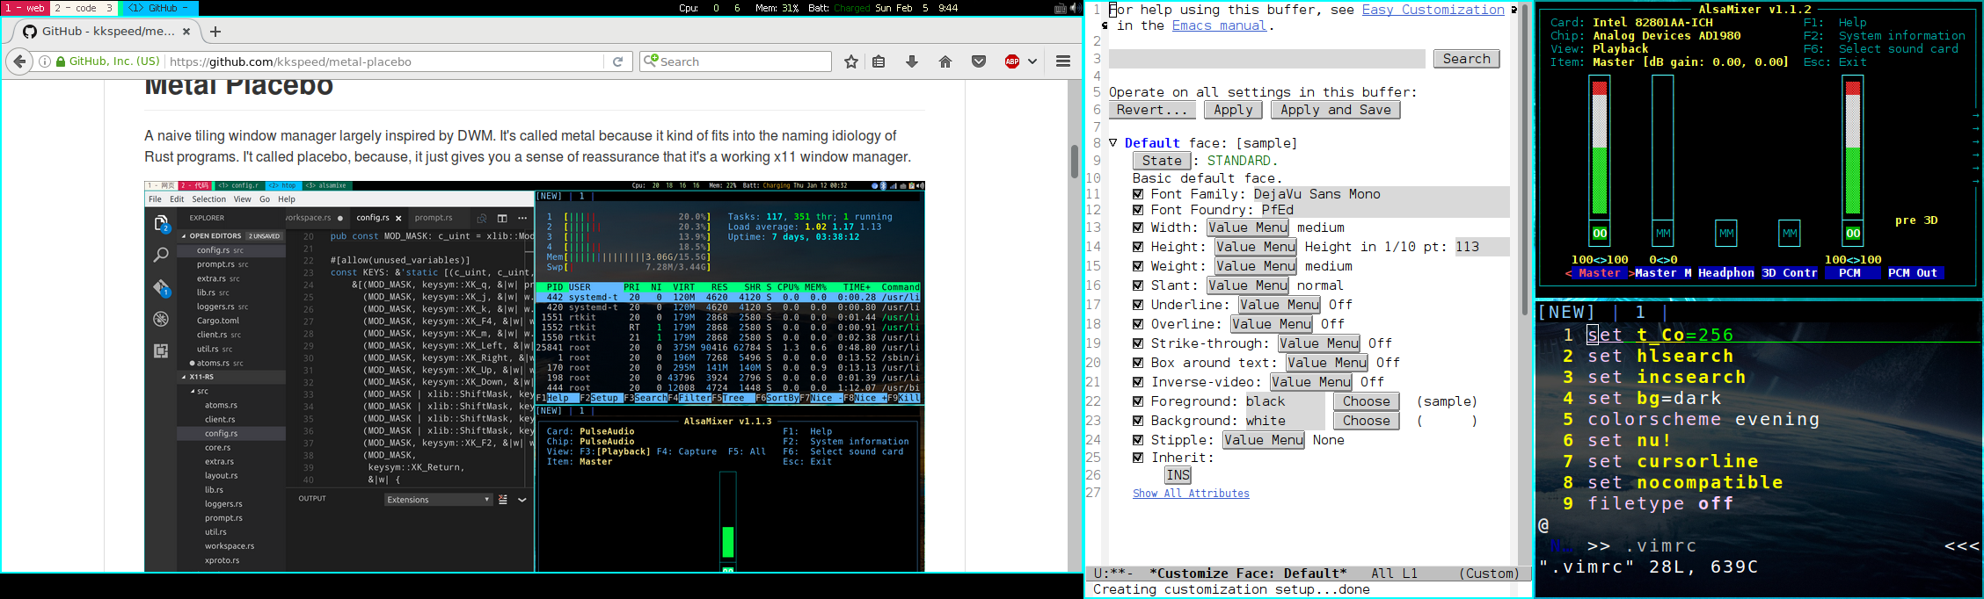
Task: Open the Easy Customization link
Action: [1433, 10]
